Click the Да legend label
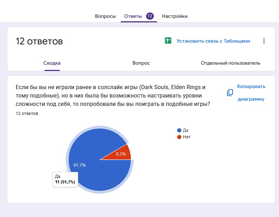279x217 pixels. (x=186, y=130)
